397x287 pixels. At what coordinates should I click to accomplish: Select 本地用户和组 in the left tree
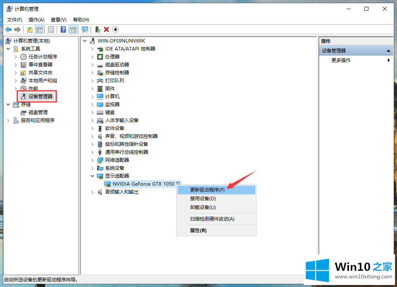(43, 81)
